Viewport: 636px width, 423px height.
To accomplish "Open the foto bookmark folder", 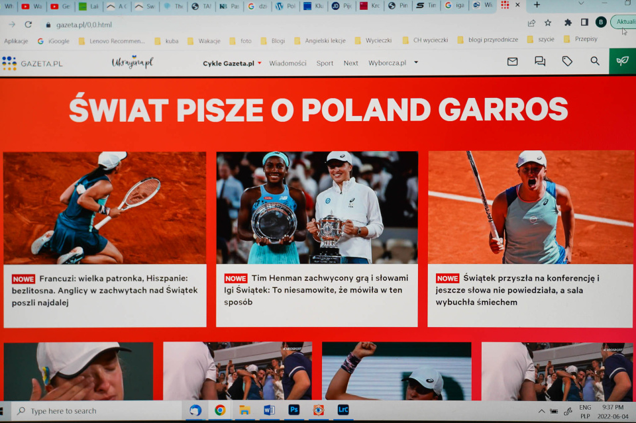I will pos(240,41).
